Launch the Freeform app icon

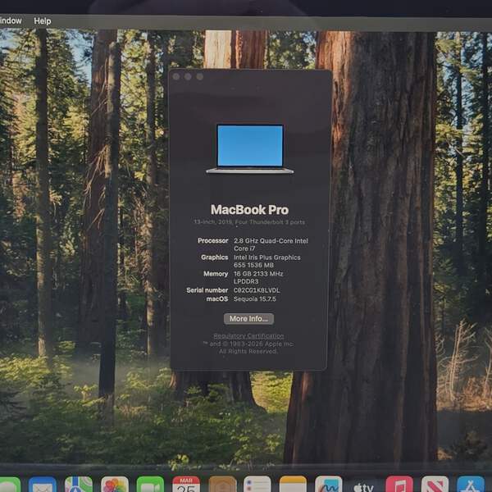pyautogui.click(x=328, y=485)
